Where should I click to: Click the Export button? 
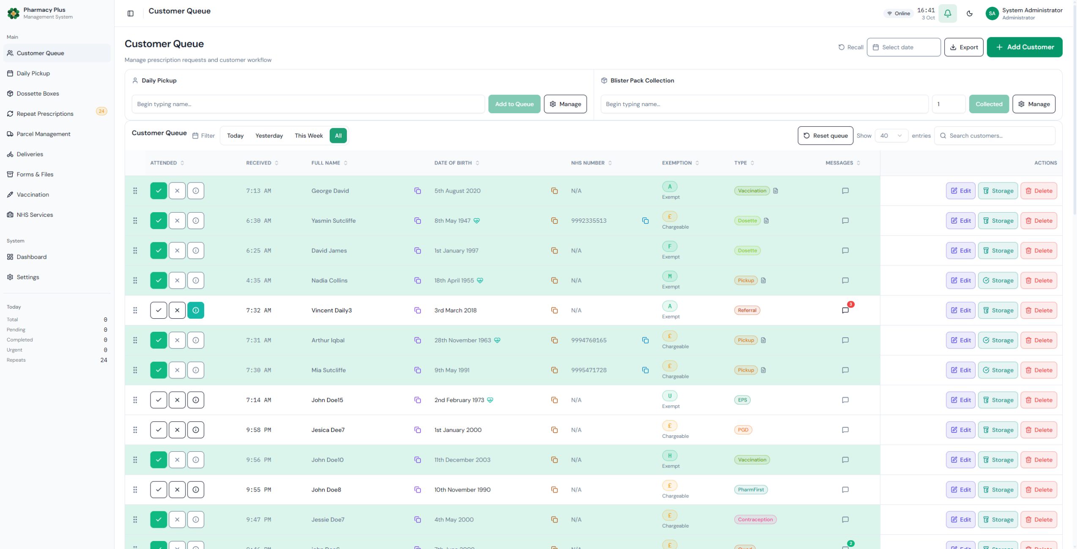pos(963,47)
